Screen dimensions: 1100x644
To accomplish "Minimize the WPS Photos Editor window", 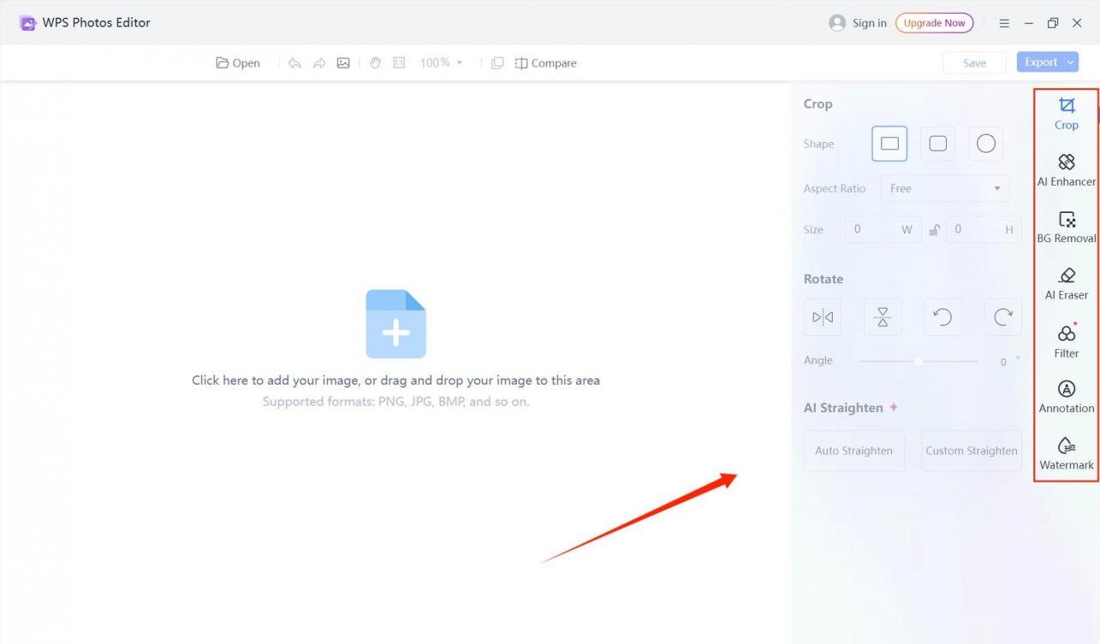I will [x=1029, y=23].
